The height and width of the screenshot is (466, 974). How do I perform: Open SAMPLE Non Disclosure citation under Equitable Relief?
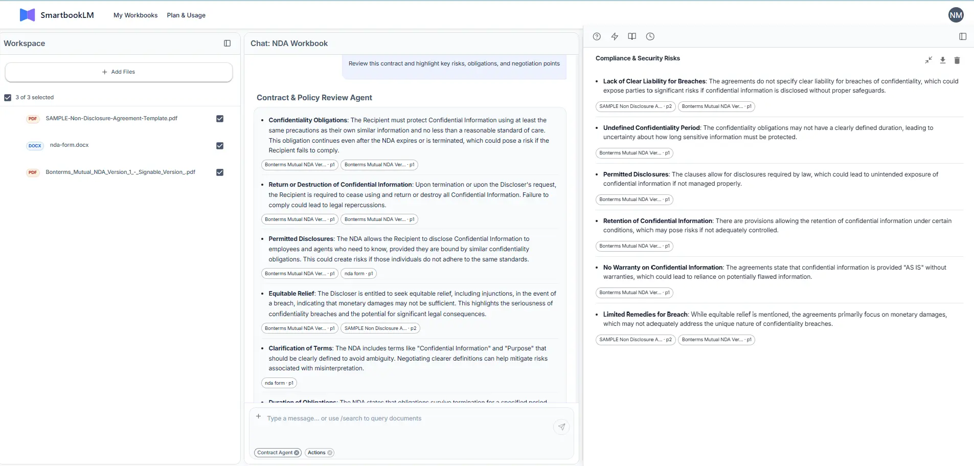(x=380, y=328)
